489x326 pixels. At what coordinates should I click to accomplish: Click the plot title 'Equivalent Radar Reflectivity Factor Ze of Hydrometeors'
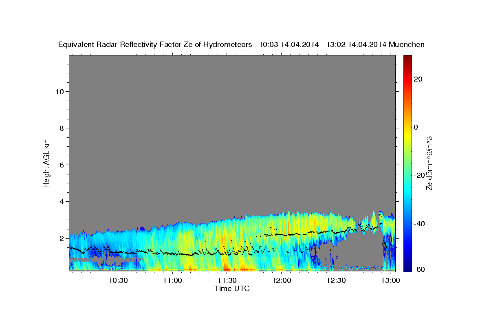coord(155,45)
